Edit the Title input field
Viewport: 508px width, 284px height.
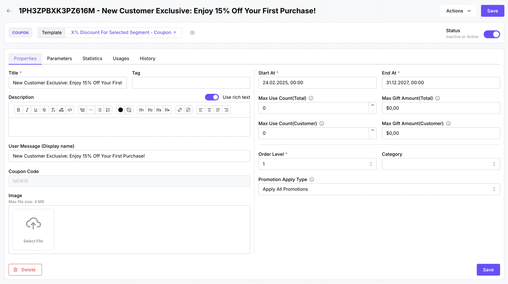pos(68,83)
